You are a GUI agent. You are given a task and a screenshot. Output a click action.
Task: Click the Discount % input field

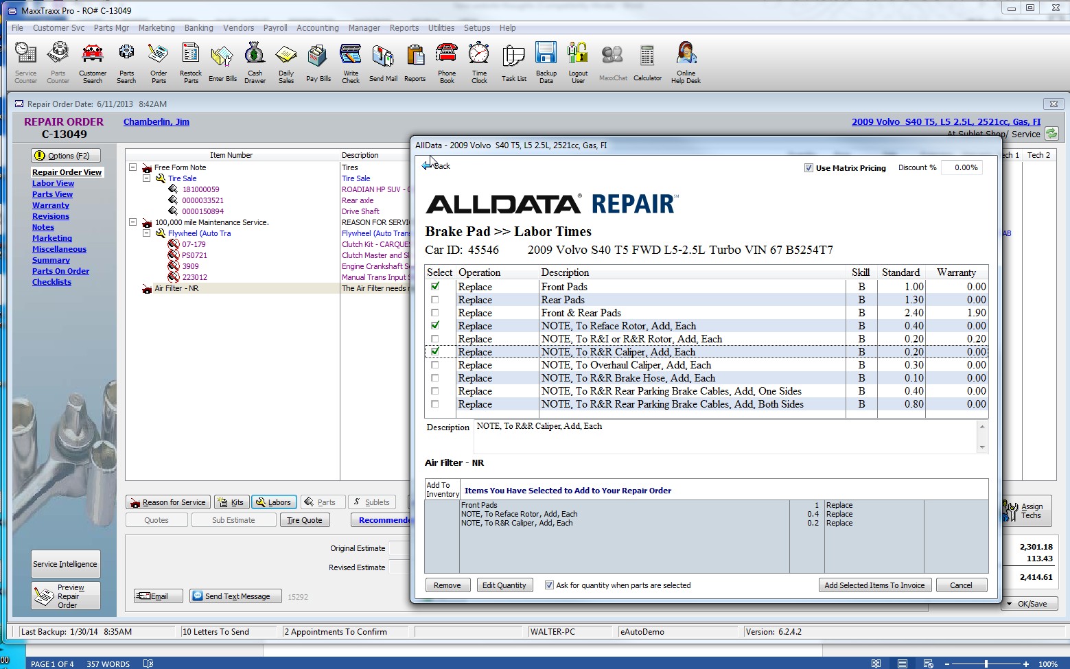tap(962, 167)
